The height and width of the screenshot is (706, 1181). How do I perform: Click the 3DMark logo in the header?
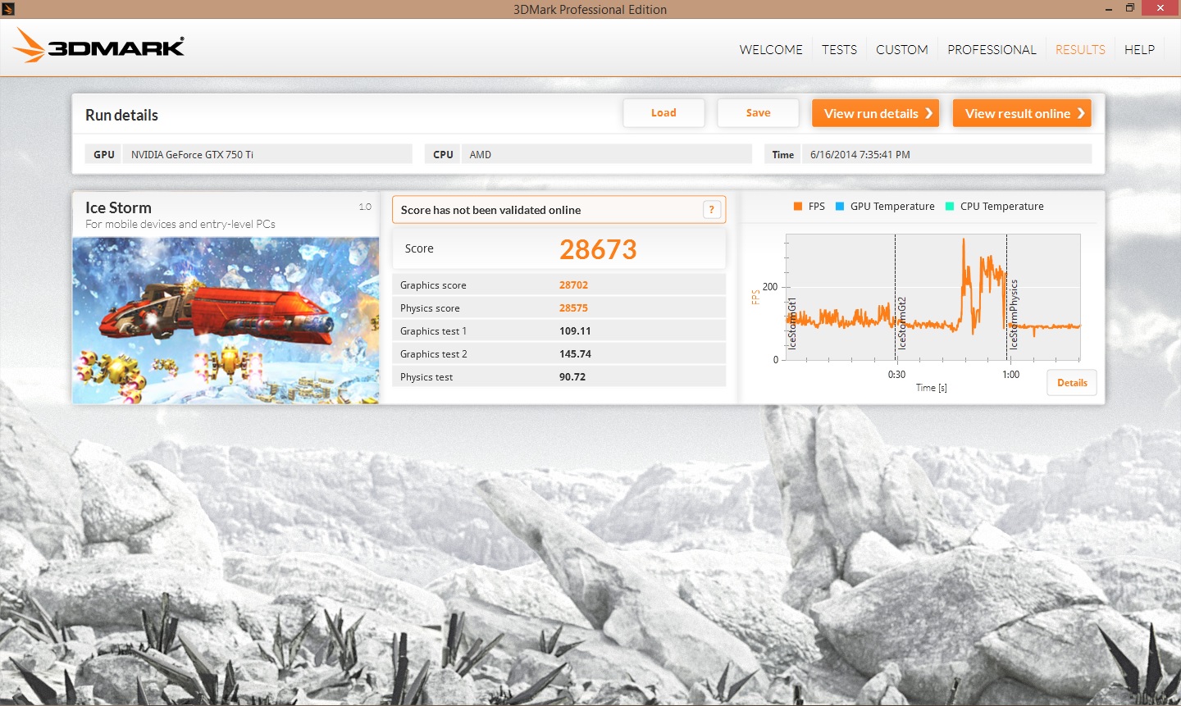coord(98,46)
